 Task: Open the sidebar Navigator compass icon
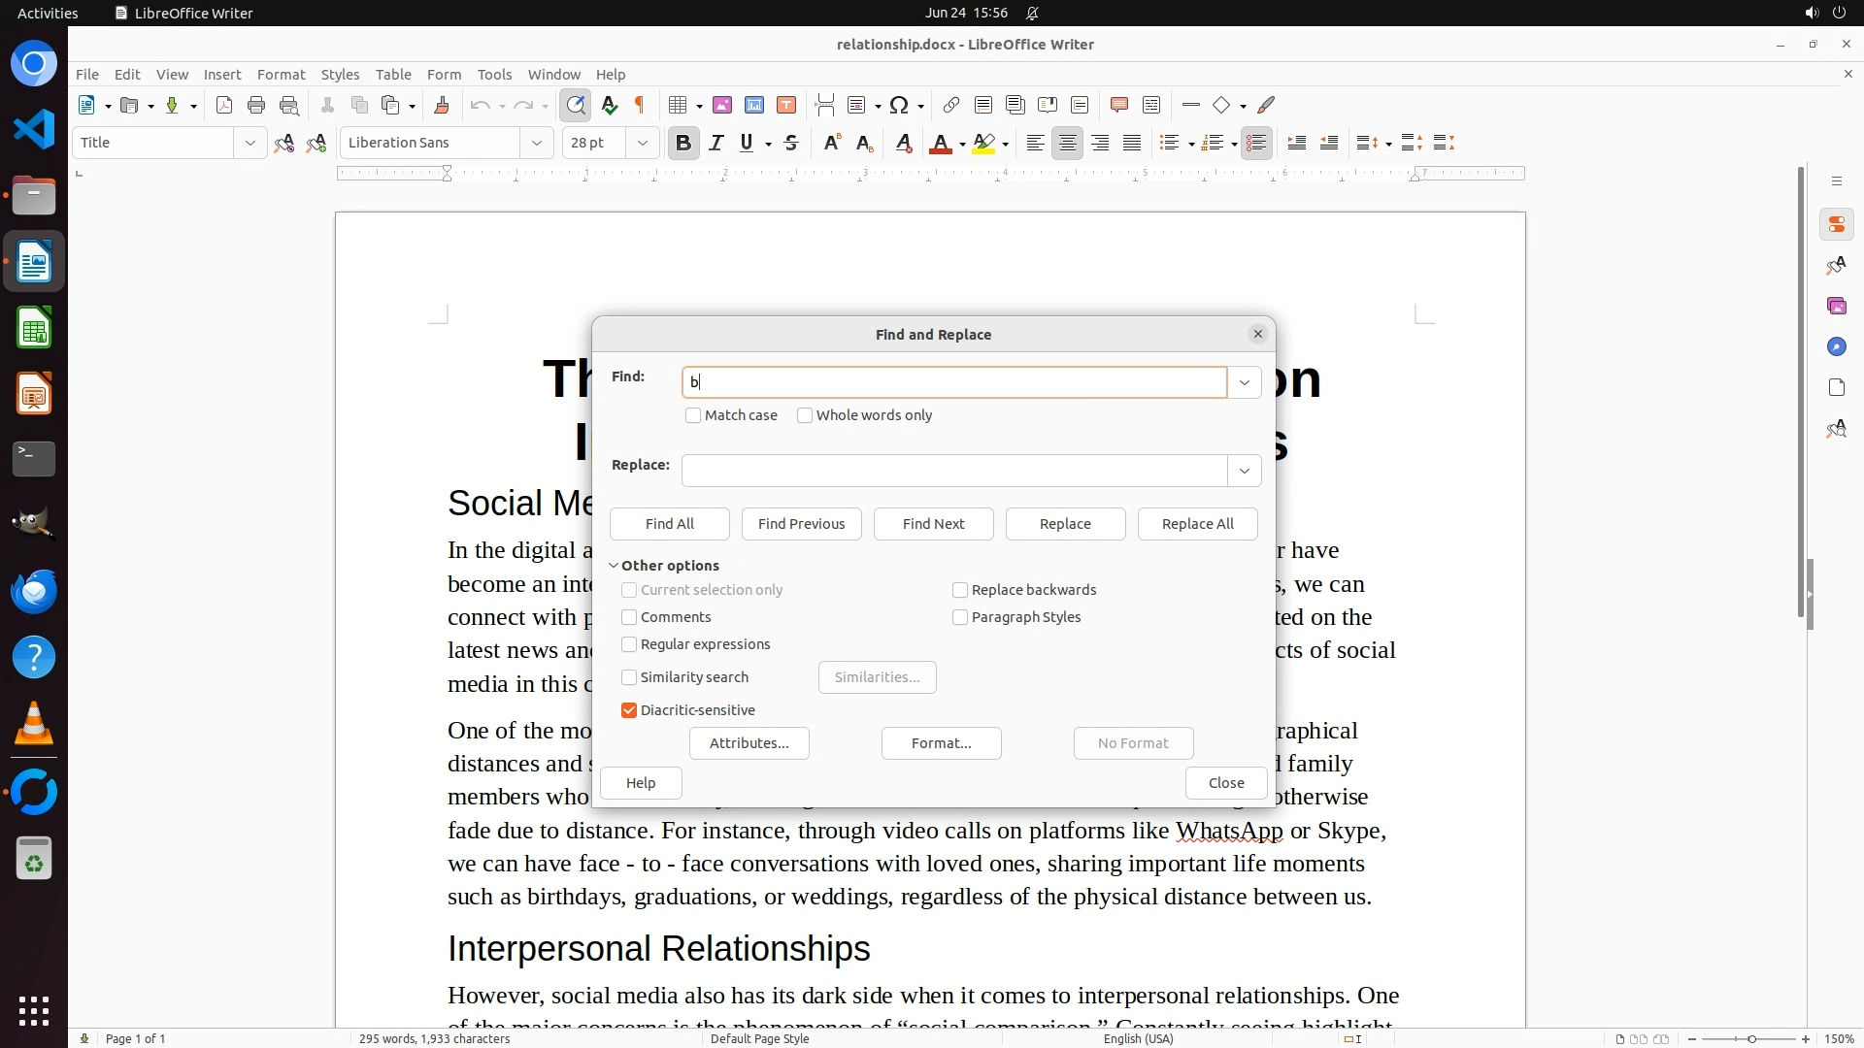tap(1836, 347)
